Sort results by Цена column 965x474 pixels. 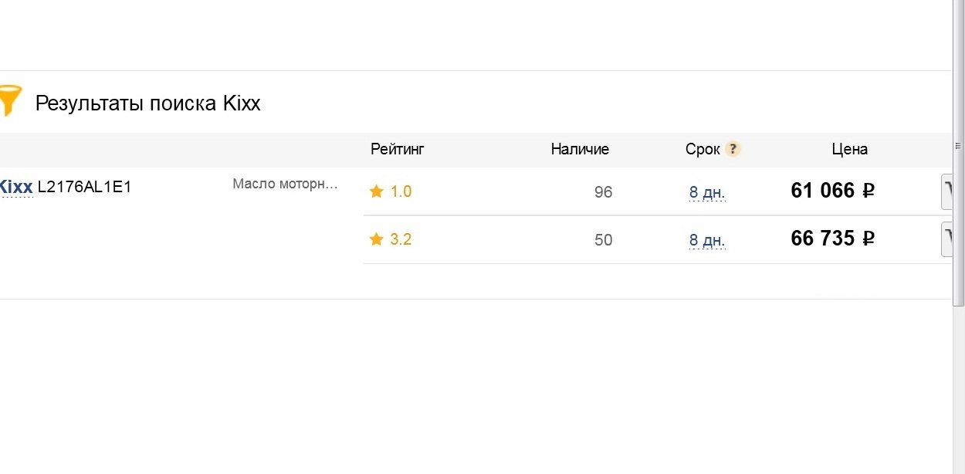(849, 149)
